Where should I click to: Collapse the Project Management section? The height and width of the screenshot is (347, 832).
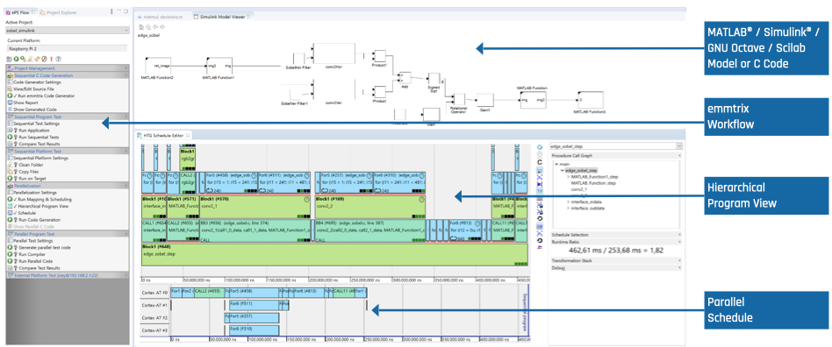click(68, 68)
